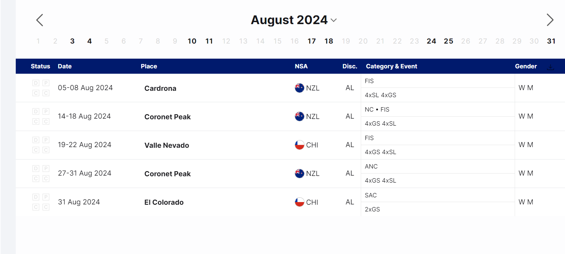Click the D status icon for Cardrona
Image resolution: width=565 pixels, height=254 pixels.
(36, 83)
